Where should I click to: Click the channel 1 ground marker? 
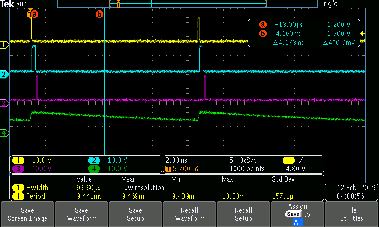pyautogui.click(x=4, y=45)
